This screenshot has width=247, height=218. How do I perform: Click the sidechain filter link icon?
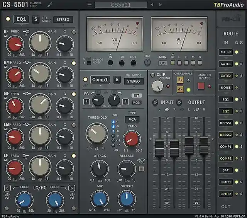[x=106, y=92]
